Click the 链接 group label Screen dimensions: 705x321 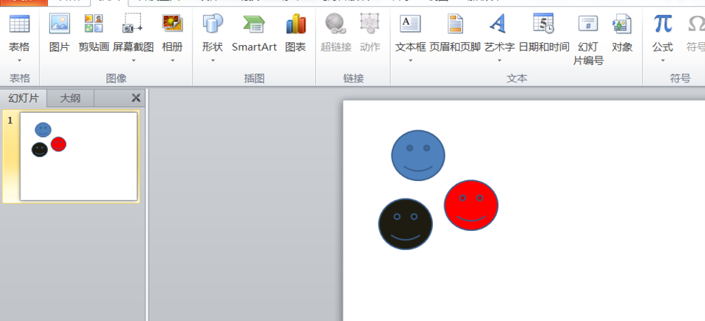(353, 79)
